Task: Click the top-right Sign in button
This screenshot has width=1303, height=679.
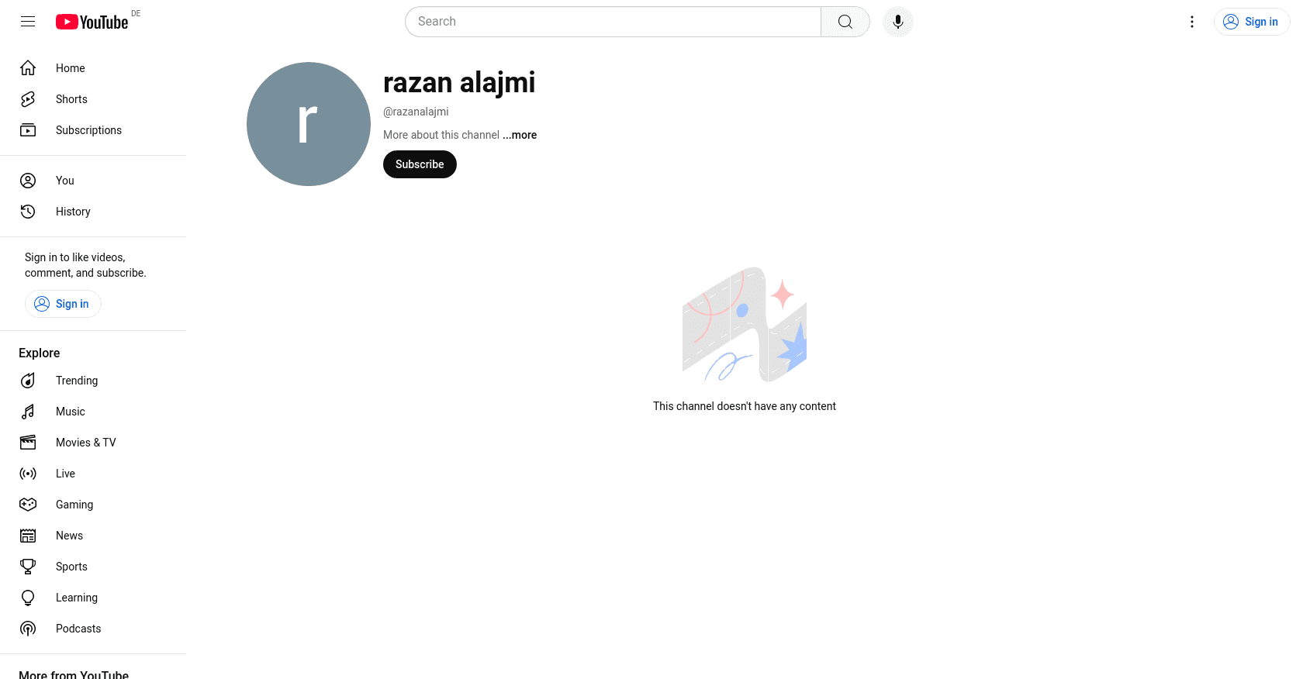Action: (1251, 22)
